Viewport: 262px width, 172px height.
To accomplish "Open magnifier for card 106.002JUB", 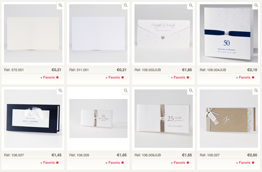I will coord(191,6).
